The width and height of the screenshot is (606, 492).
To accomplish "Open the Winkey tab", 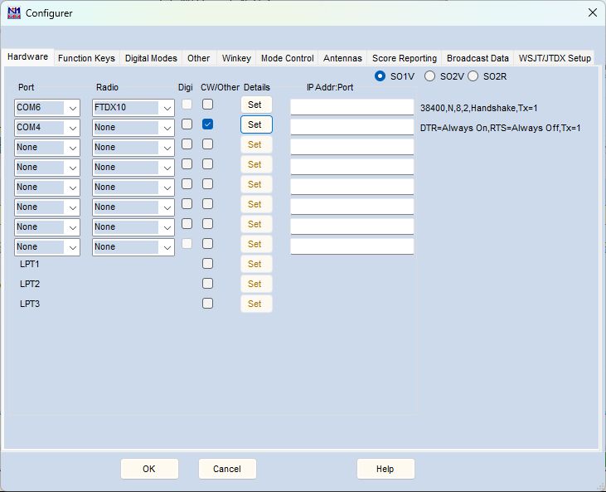I will [x=236, y=58].
